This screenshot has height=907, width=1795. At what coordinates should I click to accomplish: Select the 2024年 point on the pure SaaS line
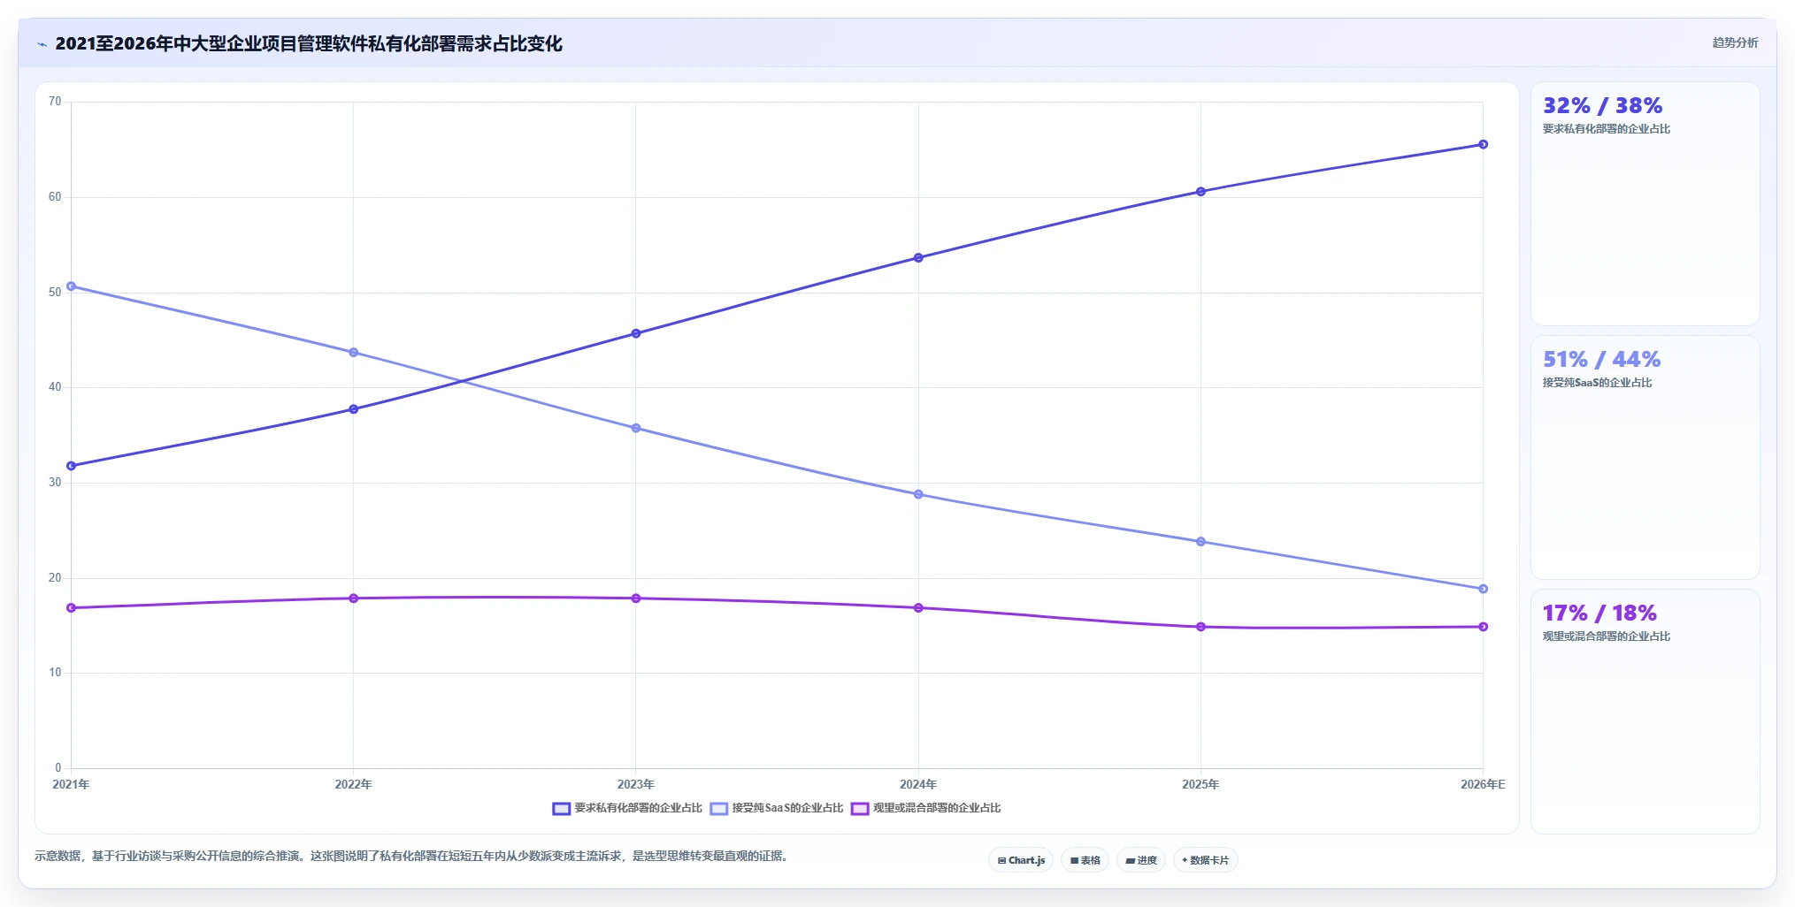[918, 494]
